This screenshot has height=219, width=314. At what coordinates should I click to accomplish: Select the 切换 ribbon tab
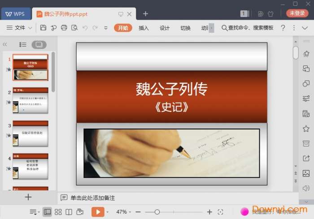(x=185, y=28)
